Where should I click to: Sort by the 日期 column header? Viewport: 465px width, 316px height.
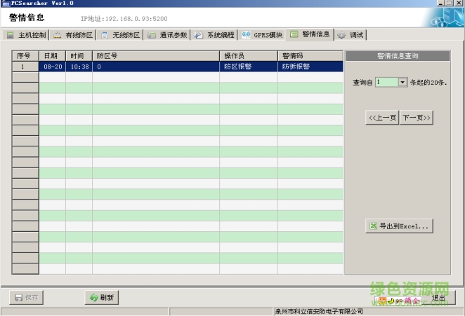[x=52, y=56]
